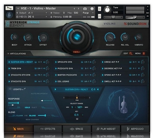Toggle Auto-Response option

[x=39, y=94]
